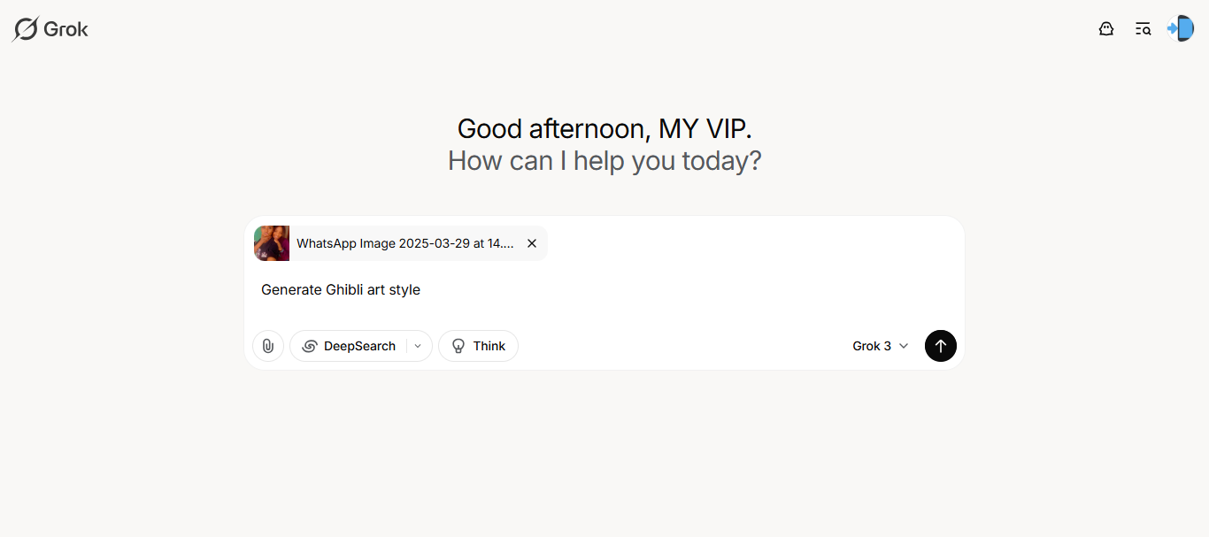Click the Think lightbulb icon
Viewport: 1209px width, 537px height.
coord(458,346)
